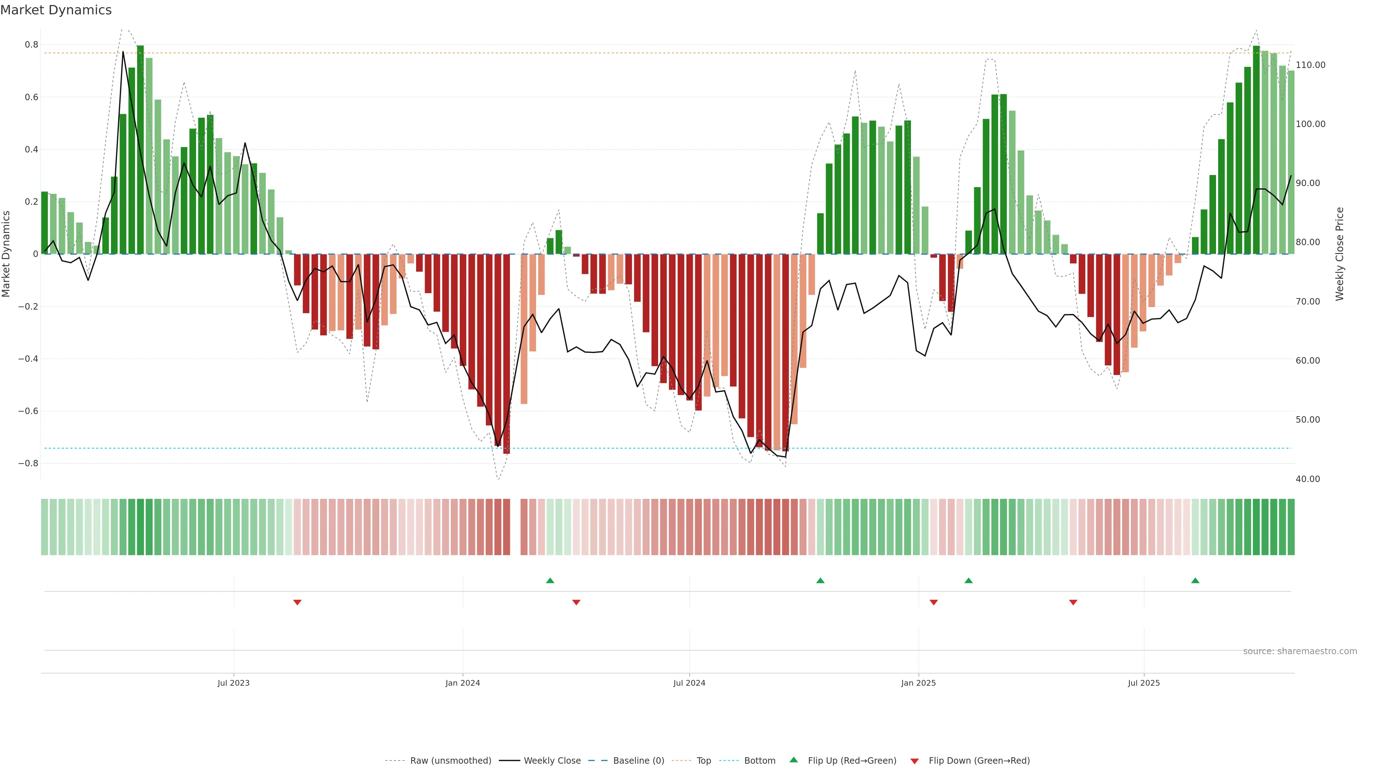Click the 110.00 price axis label
1375x773 pixels.
point(1311,65)
